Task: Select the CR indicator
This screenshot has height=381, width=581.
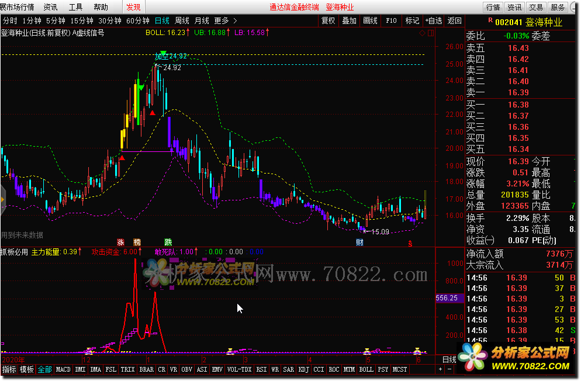Action: coord(161,369)
